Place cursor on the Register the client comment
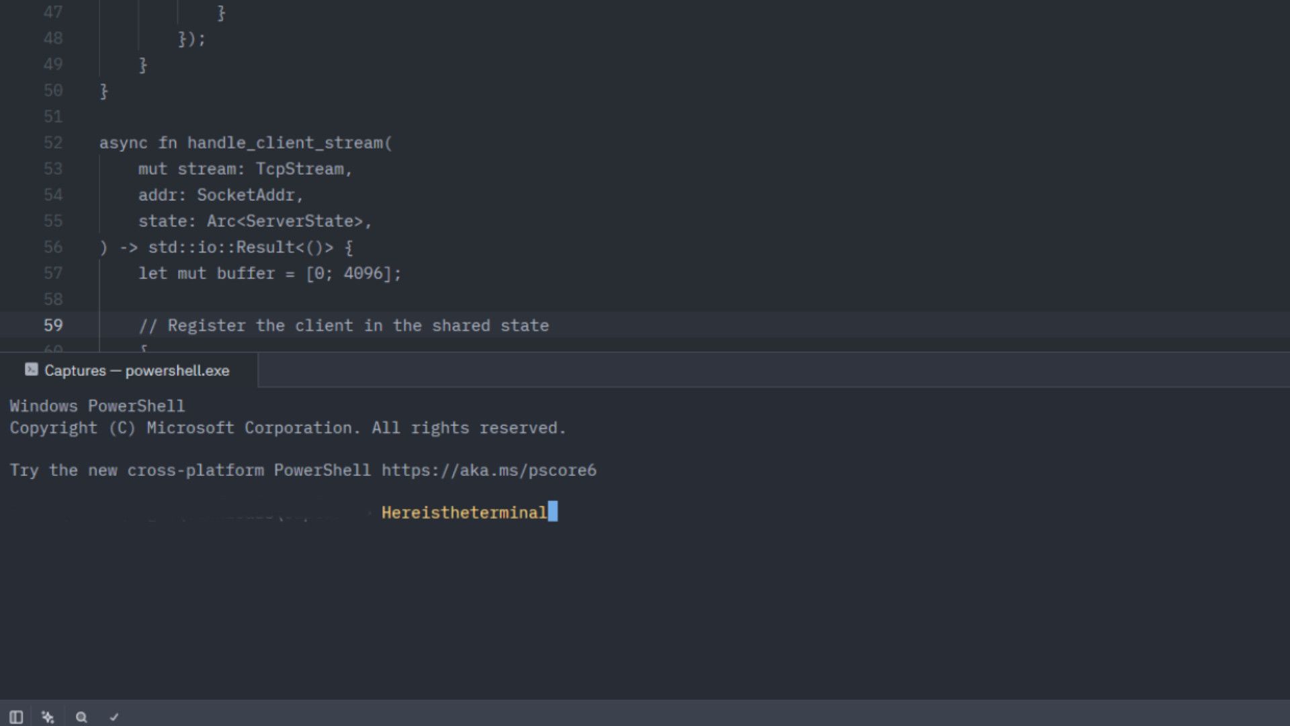 click(x=344, y=326)
